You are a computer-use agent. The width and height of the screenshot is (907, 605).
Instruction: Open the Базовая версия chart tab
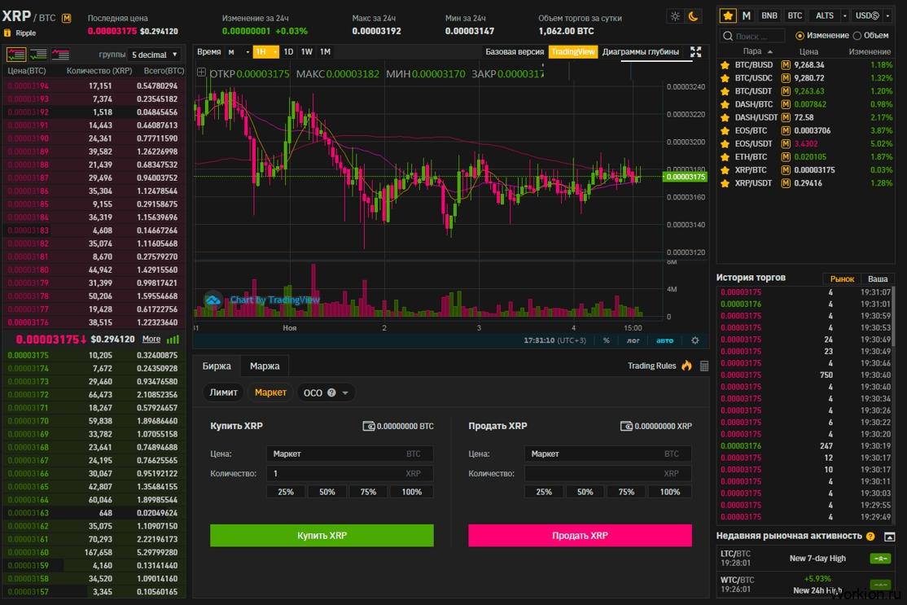tap(515, 52)
